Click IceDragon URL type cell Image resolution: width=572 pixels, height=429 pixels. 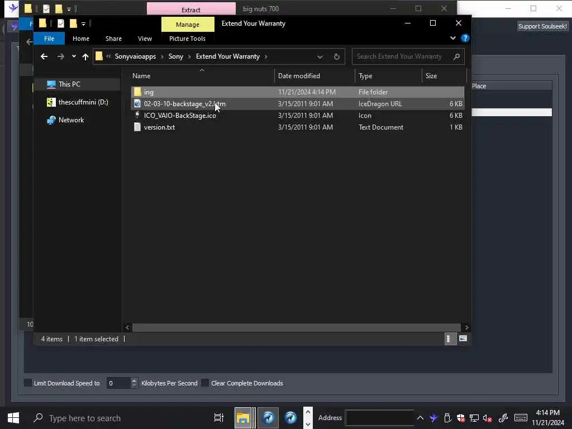click(380, 104)
